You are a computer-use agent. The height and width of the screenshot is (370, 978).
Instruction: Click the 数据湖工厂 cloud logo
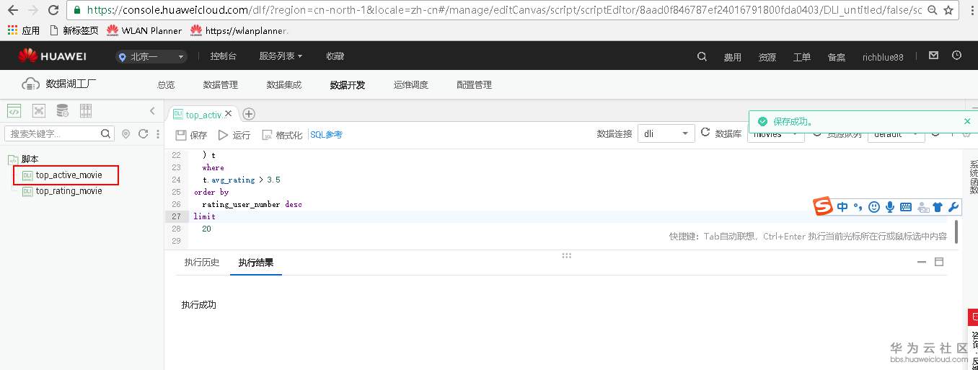point(30,84)
